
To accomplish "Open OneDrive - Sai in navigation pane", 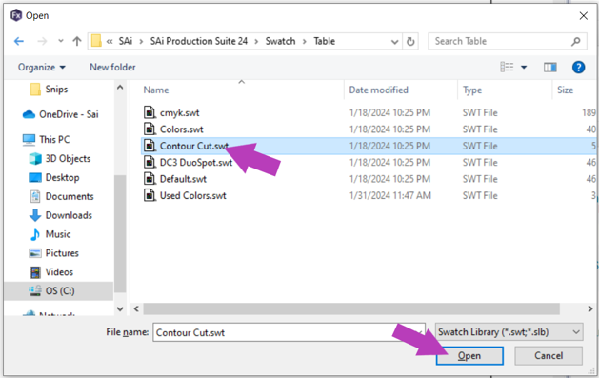I will [x=69, y=114].
